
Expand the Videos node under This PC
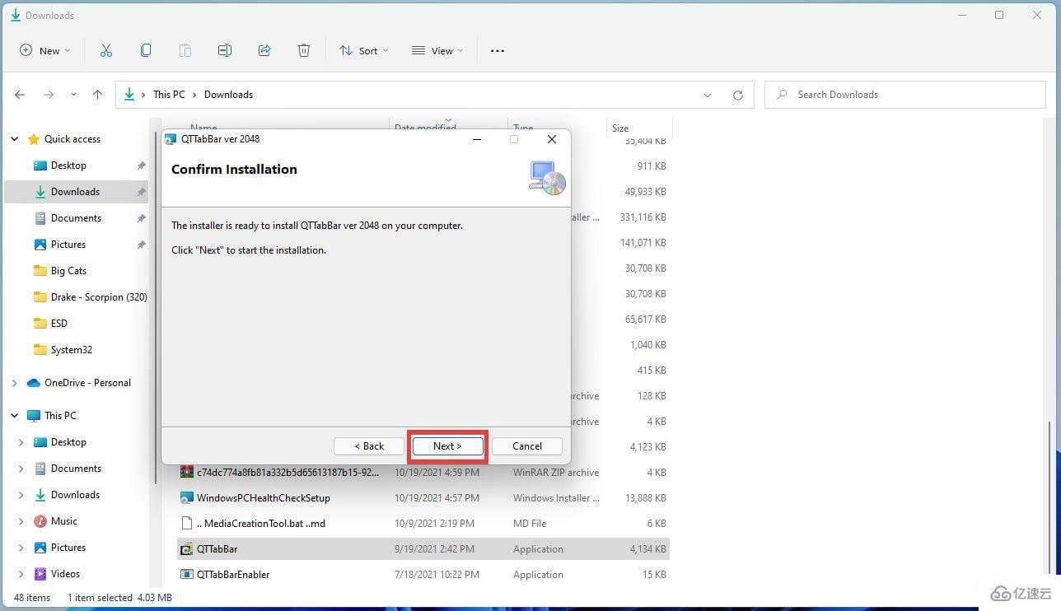(x=21, y=574)
